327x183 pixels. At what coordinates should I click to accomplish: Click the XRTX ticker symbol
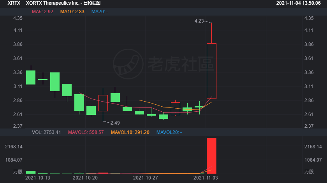point(14,3)
